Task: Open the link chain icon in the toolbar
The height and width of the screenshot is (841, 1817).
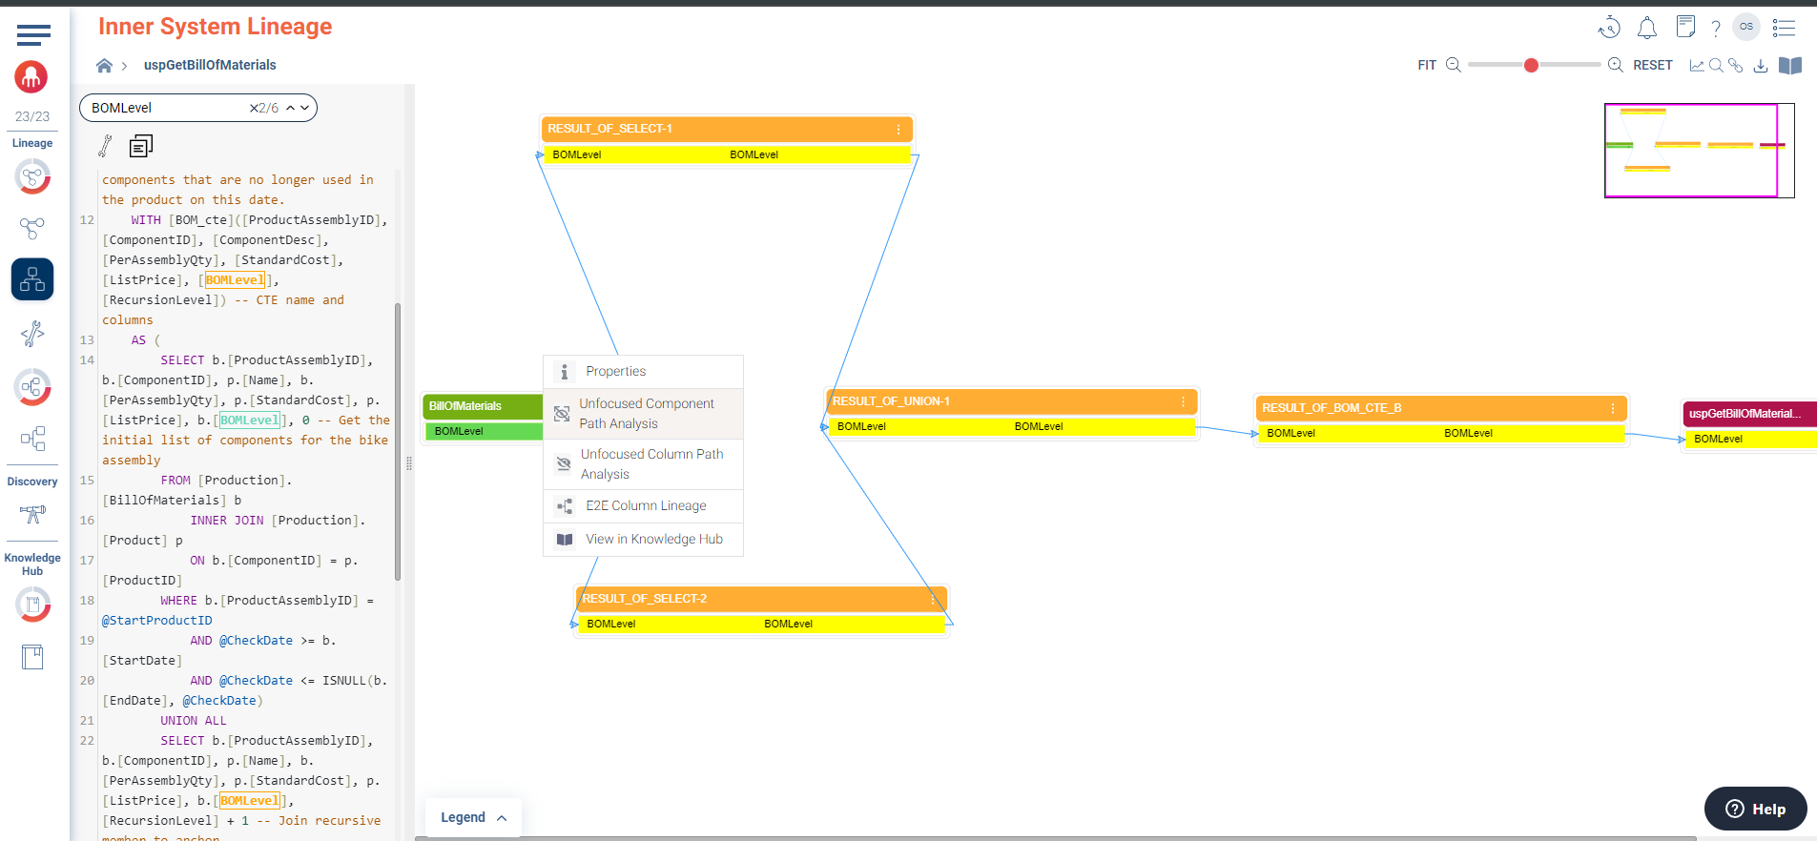Action: (1736, 66)
